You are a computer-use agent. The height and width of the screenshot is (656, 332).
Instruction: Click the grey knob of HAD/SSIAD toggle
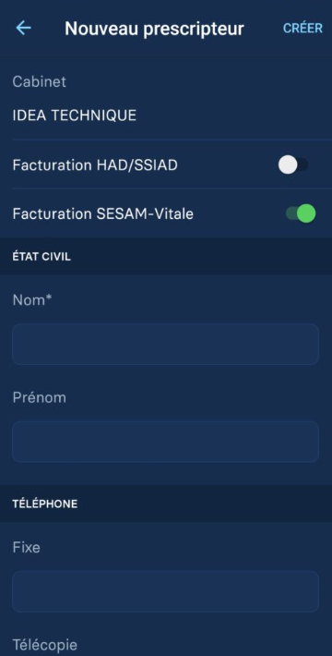click(x=288, y=164)
